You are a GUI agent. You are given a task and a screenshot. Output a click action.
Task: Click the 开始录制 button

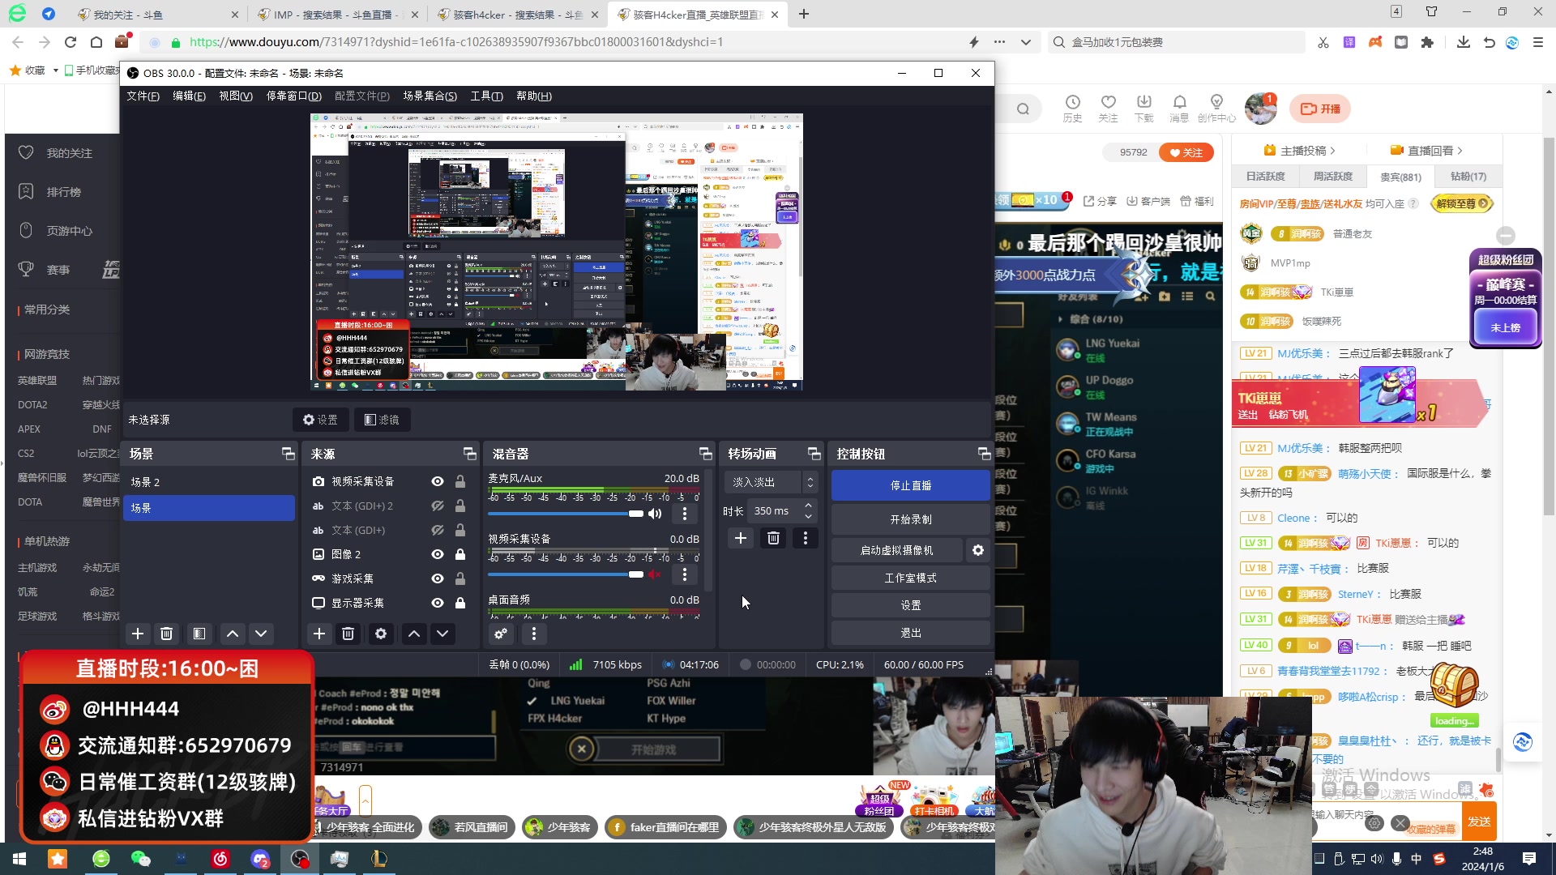point(911,519)
